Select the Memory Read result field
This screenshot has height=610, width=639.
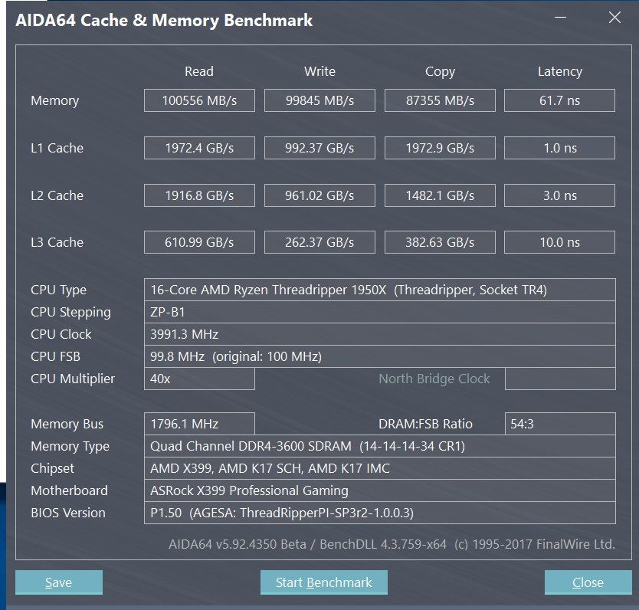199,100
